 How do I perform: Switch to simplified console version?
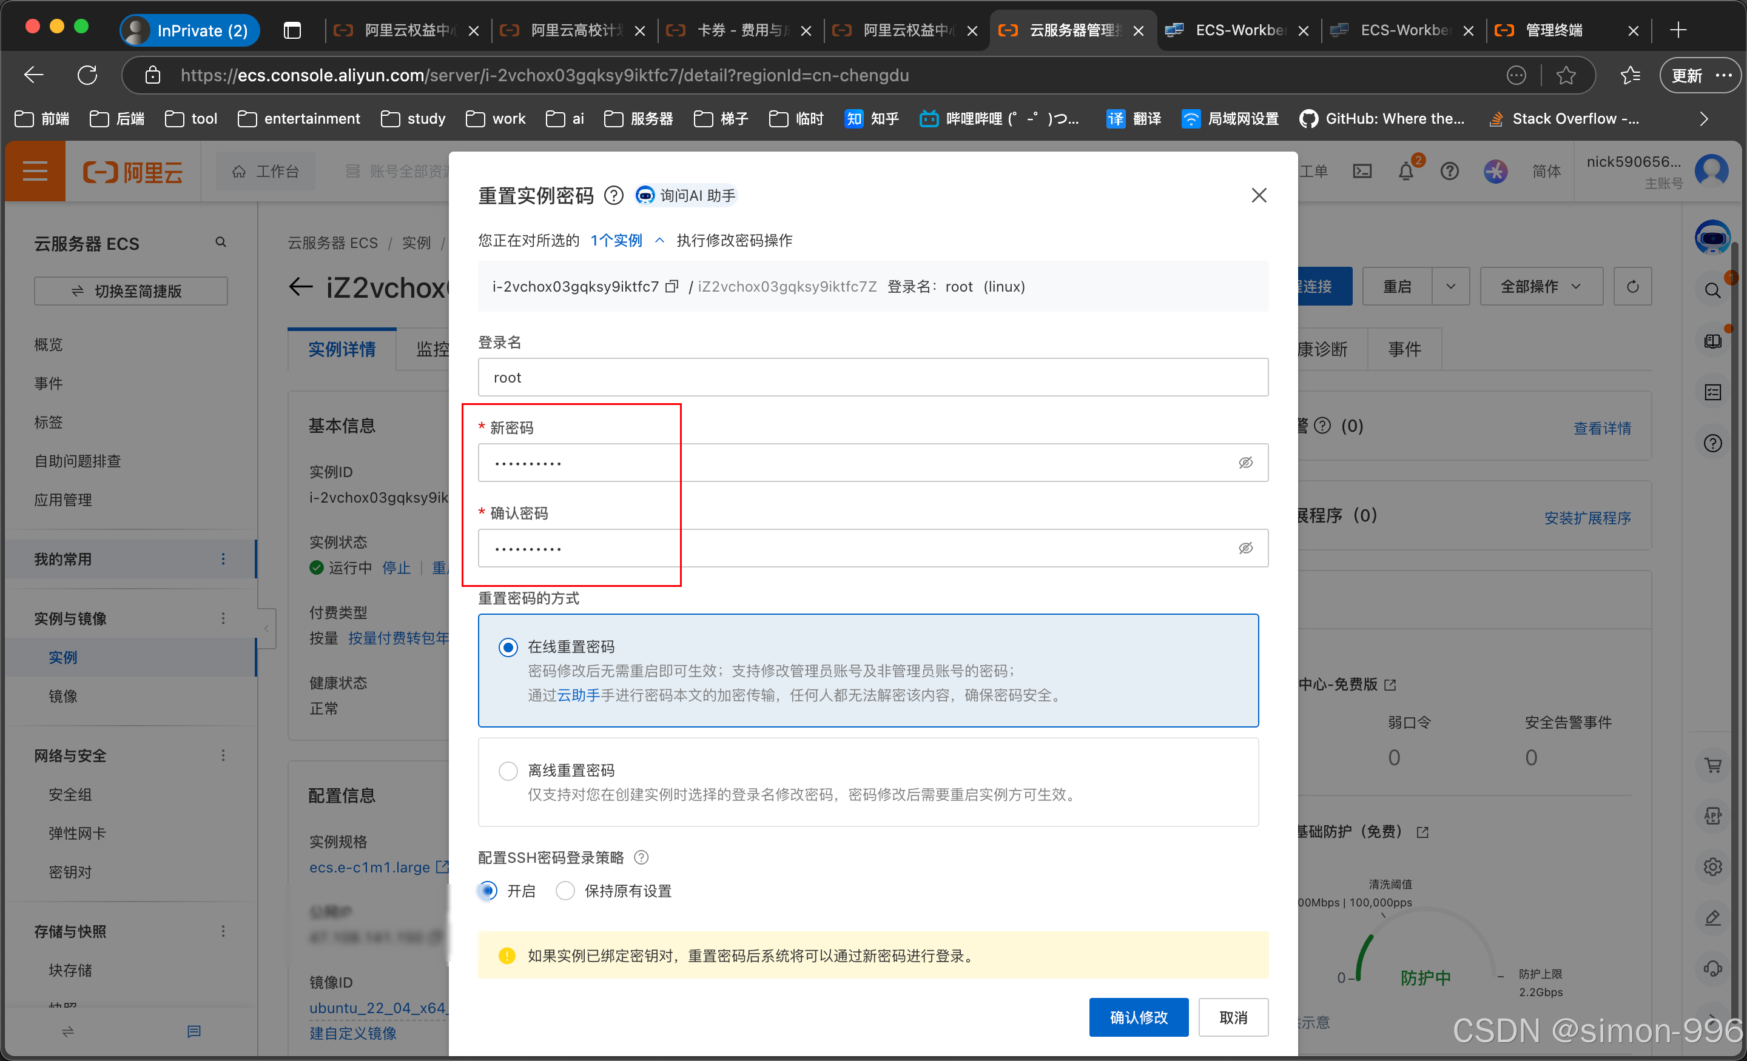(130, 291)
